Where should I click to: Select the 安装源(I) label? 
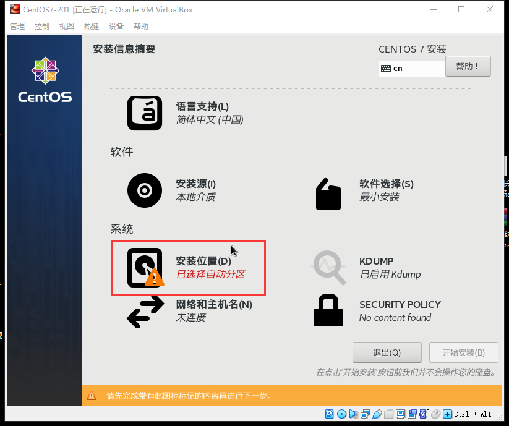(x=195, y=184)
